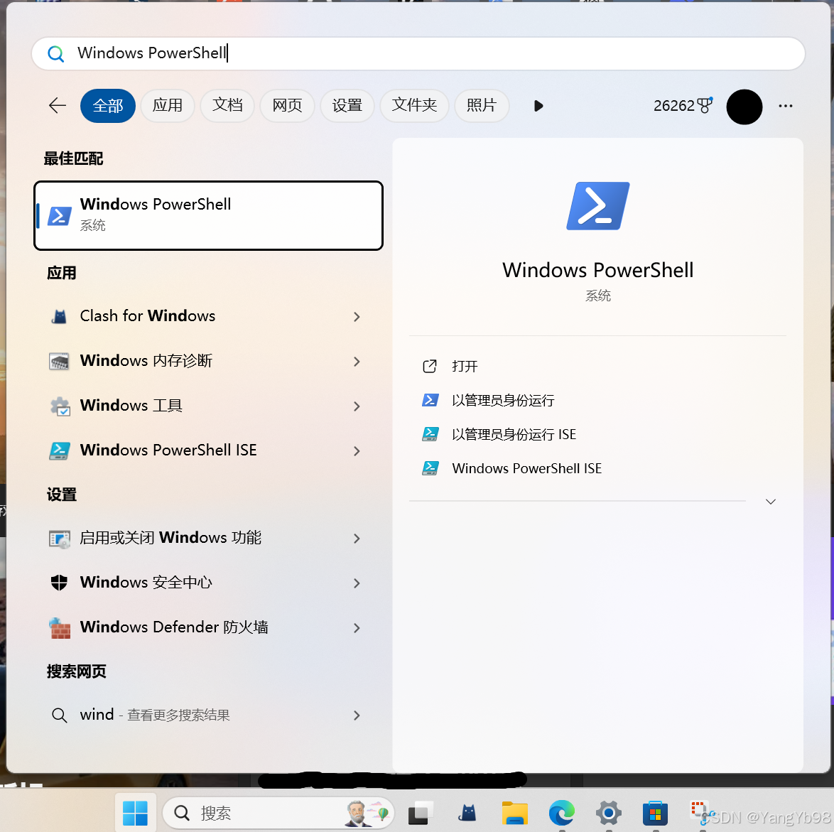
Task: Open Windows PowerShell ISE from details pane
Action: (526, 468)
